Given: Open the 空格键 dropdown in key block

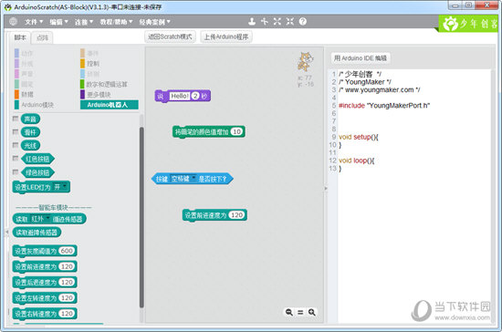Looking at the screenshot, I should point(183,179).
